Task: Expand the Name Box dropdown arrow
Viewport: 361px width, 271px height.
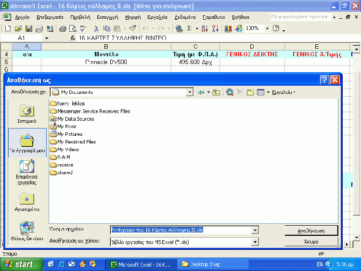Action: (x=47, y=38)
